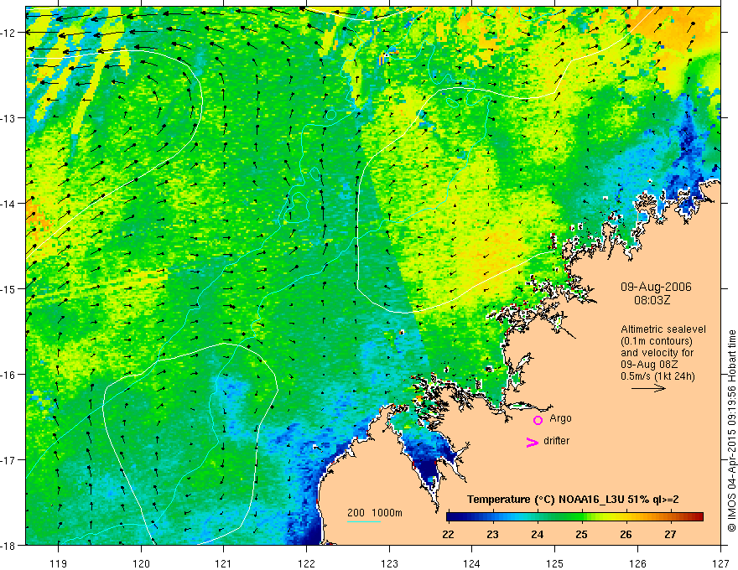Image resolution: width=738 pixels, height=570 pixels.
Task: Click the colorbar value 22
Action: click(x=448, y=534)
